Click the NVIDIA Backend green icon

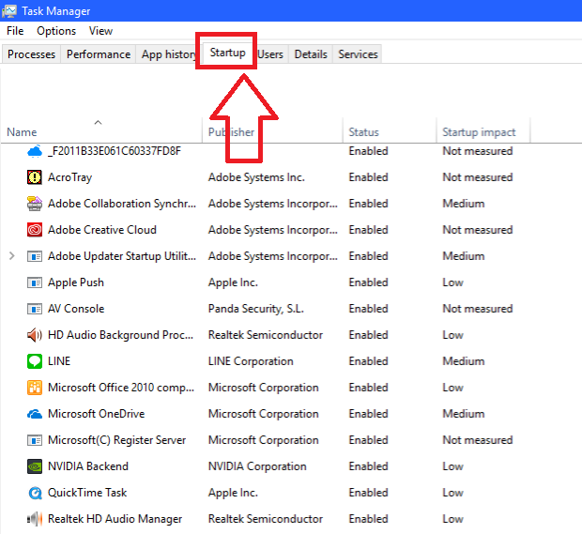click(x=35, y=466)
